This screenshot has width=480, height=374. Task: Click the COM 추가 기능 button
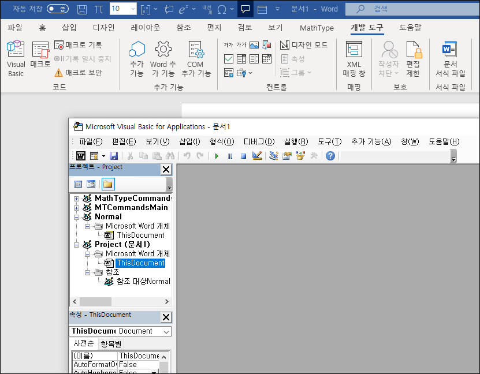[195, 58]
